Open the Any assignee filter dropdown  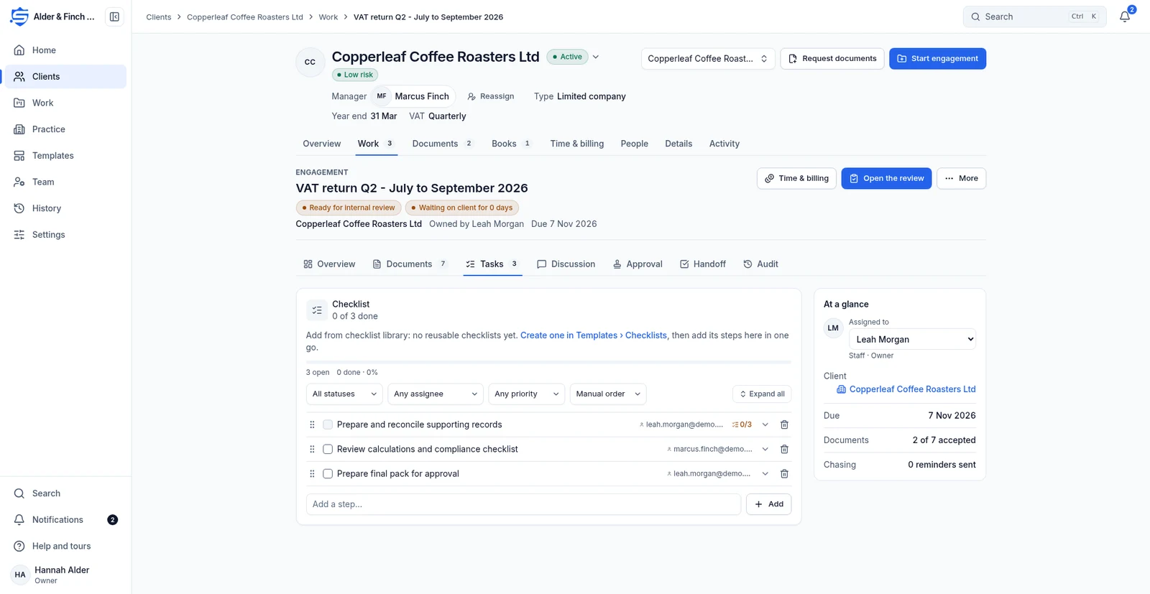tap(436, 394)
